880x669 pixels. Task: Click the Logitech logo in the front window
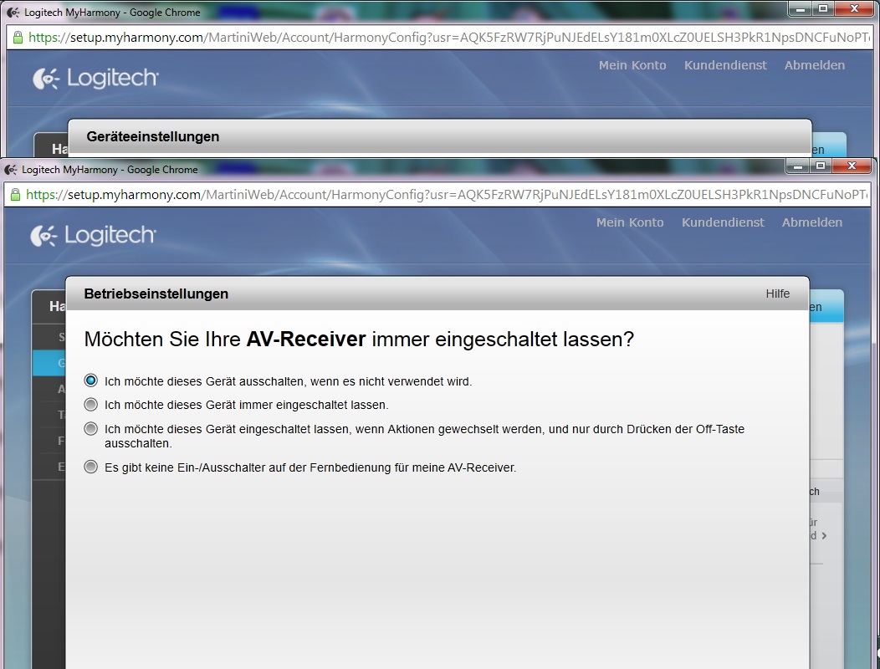click(x=93, y=236)
